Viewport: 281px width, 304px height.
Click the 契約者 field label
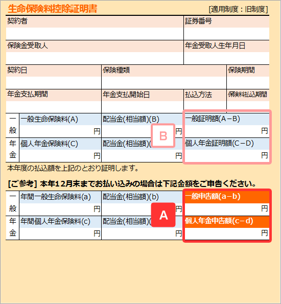point(17,21)
